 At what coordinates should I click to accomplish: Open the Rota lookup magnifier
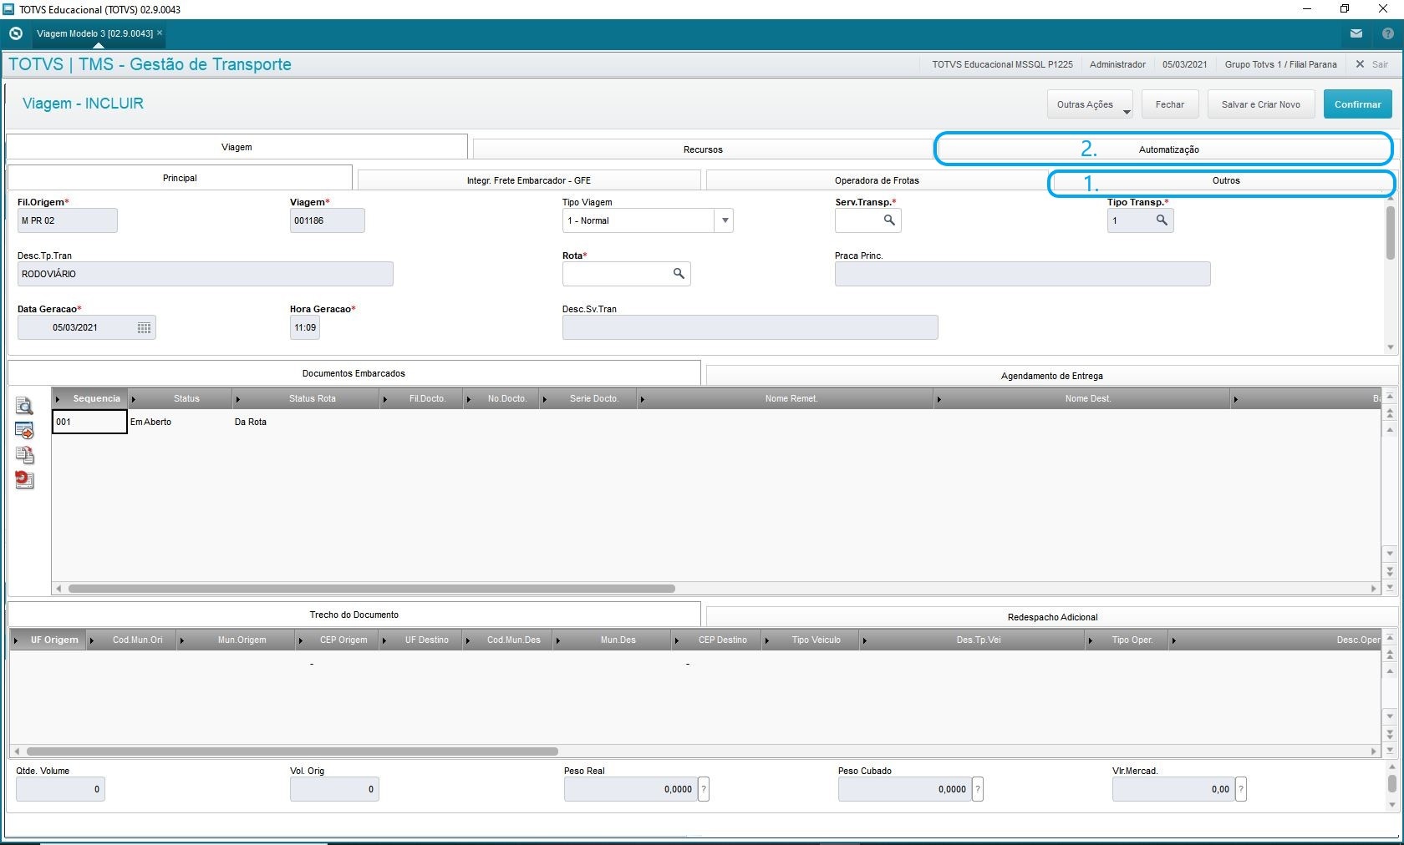pyautogui.click(x=679, y=274)
